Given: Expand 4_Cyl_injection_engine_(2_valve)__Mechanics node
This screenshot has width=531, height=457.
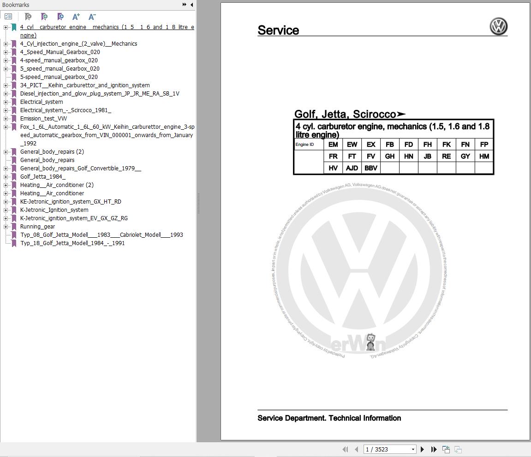Looking at the screenshot, I should (6, 44).
